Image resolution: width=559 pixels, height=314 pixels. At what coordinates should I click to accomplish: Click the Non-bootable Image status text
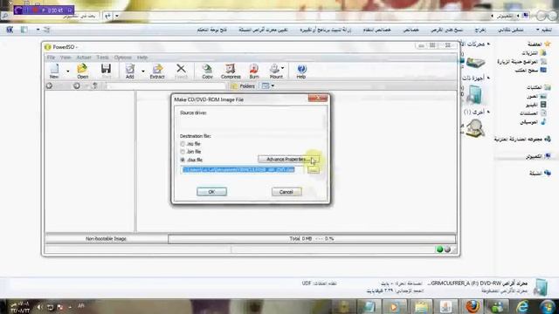point(107,238)
